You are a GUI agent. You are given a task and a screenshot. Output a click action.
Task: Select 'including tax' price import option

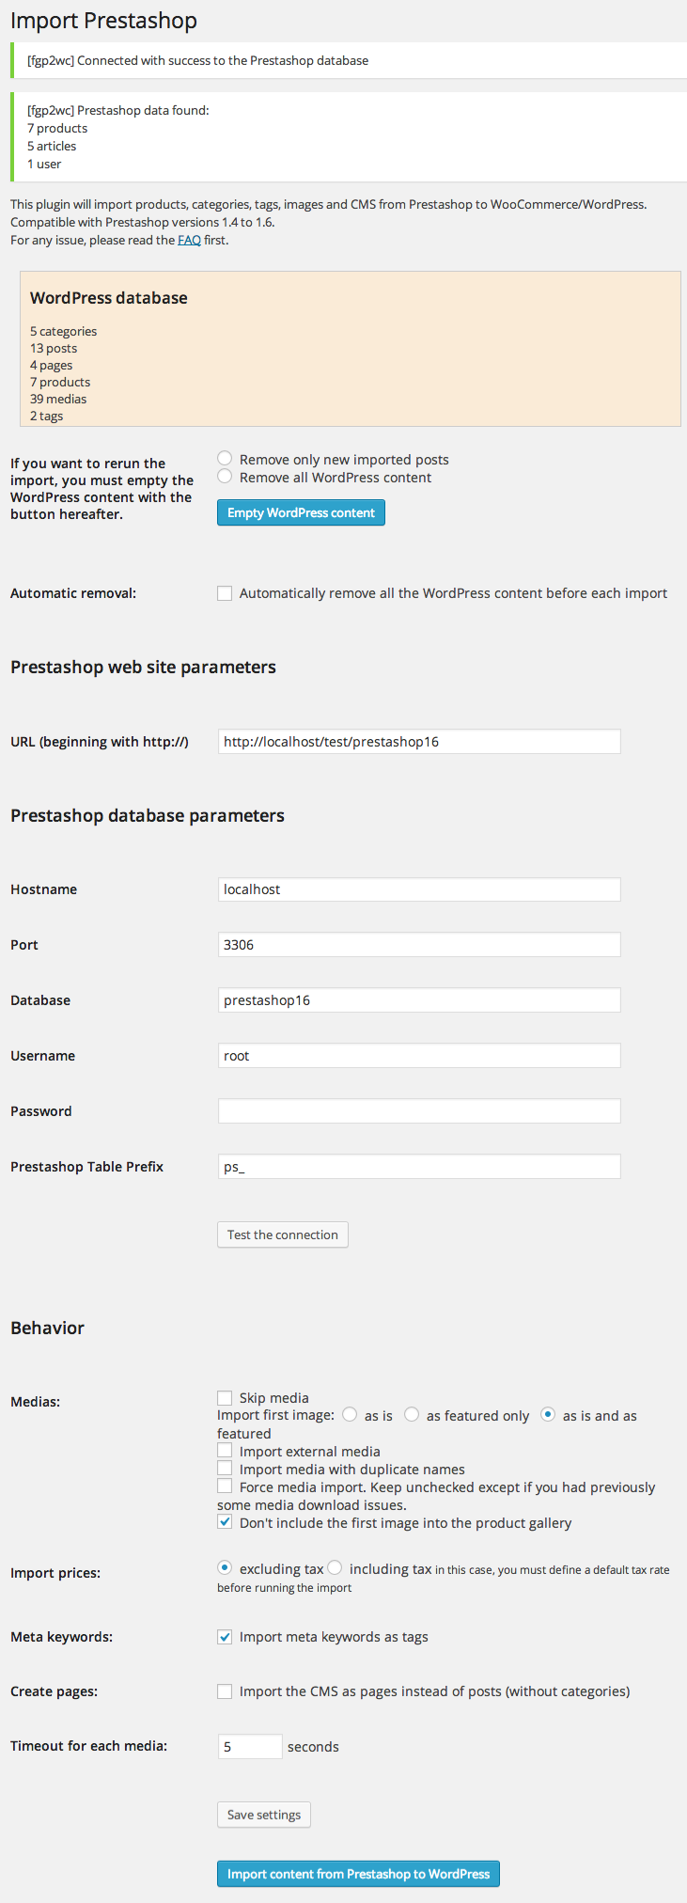tap(335, 1567)
